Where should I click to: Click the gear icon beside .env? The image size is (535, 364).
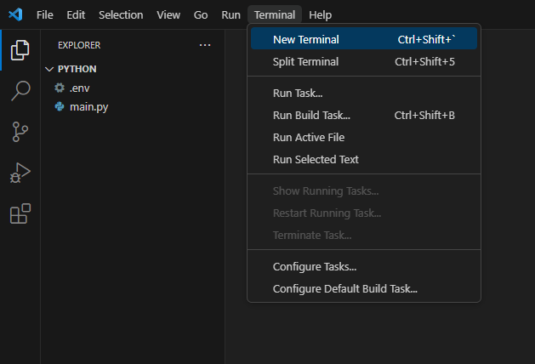(x=60, y=88)
